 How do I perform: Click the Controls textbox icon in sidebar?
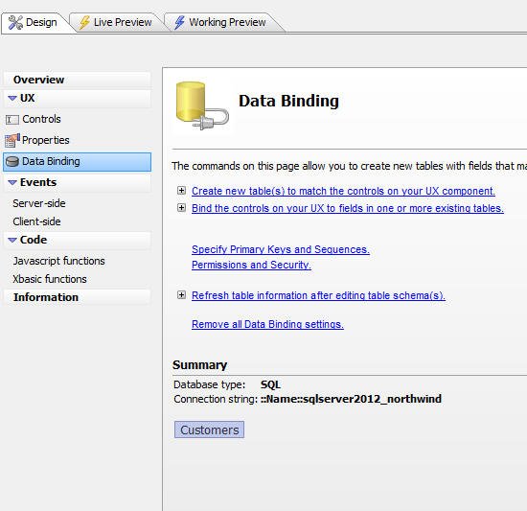pos(12,120)
